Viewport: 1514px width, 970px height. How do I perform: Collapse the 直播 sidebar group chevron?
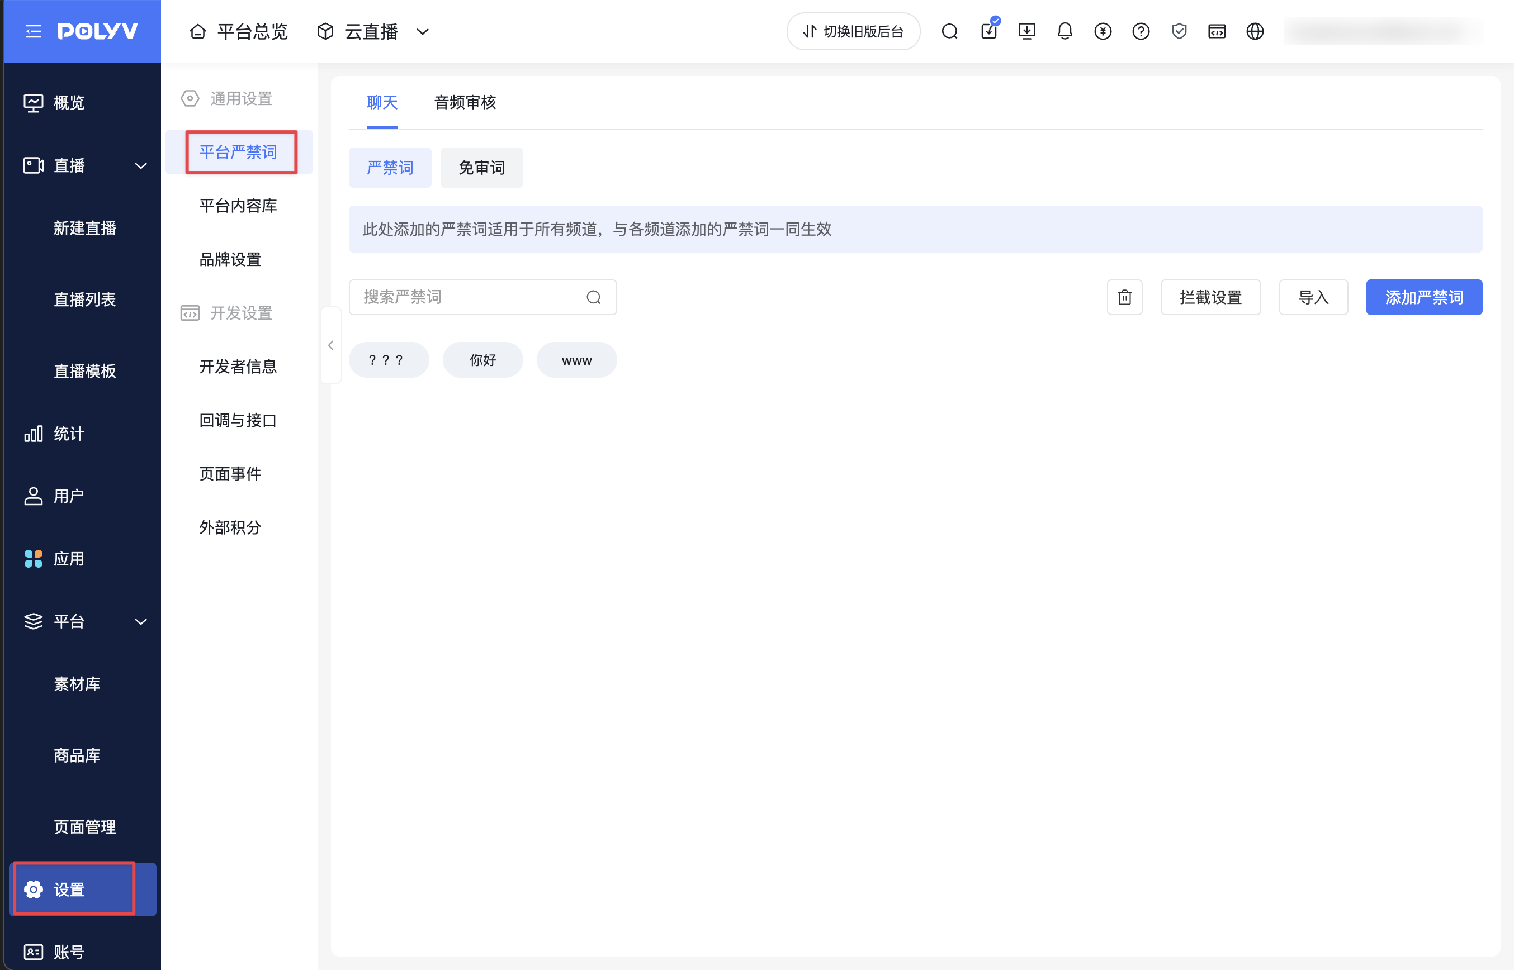point(140,165)
